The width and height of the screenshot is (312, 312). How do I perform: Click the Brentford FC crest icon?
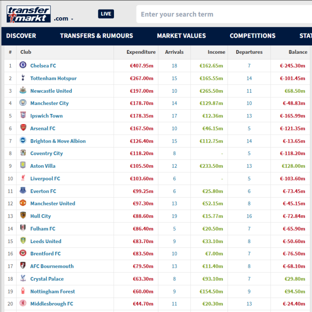coord(23,253)
